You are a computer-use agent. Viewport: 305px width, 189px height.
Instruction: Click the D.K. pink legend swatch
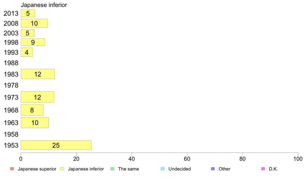[x=263, y=169]
